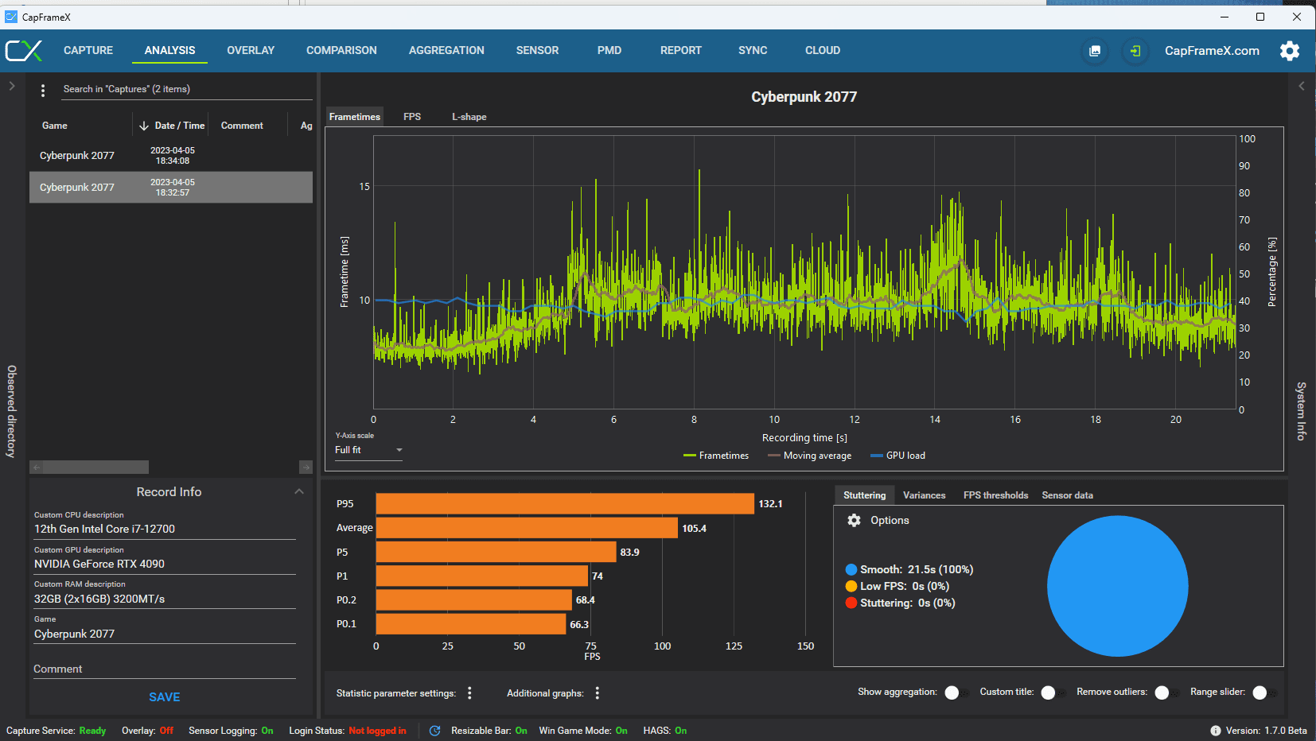Screen dimensions: 1316x741
Task: Select Cyberpunk 2077 capture from 18:32:57
Action: (171, 188)
